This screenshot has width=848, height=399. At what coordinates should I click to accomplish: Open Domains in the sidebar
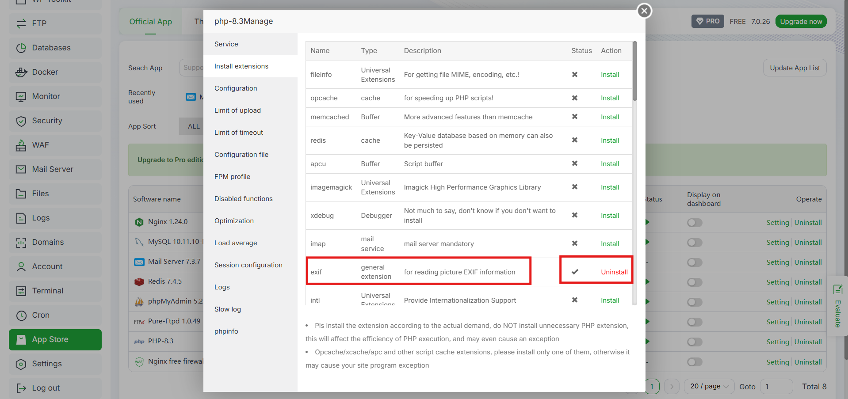click(55, 242)
